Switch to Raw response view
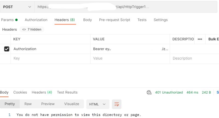 [x=28, y=104]
